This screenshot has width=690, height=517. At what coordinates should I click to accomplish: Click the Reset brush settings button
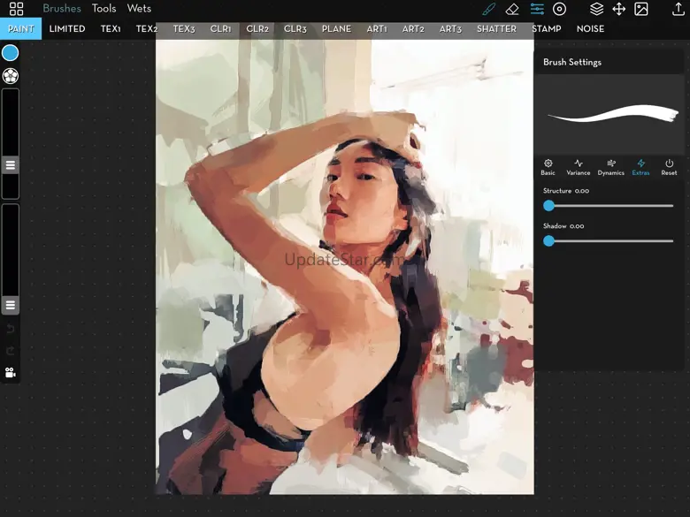pos(669,168)
